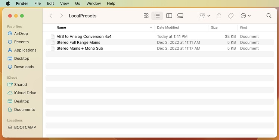Sort by Date Modified column header
The image size is (279, 140).
pyautogui.click(x=168, y=27)
